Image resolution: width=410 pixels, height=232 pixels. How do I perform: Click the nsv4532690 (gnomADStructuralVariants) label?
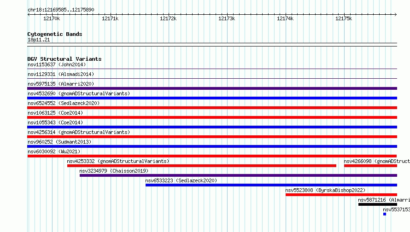tap(79, 93)
